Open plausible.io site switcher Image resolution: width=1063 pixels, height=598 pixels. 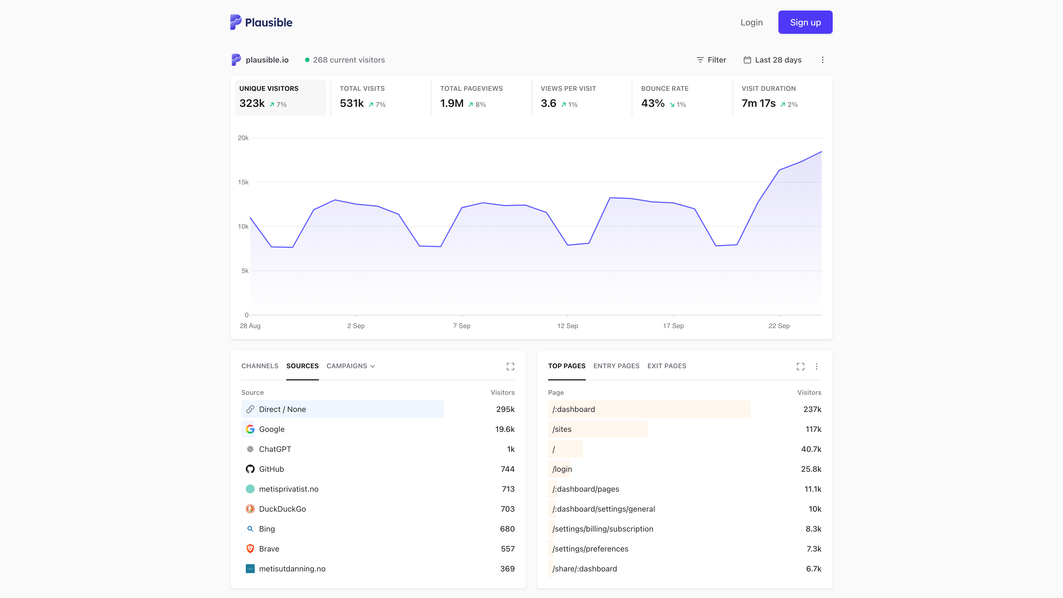click(x=260, y=60)
